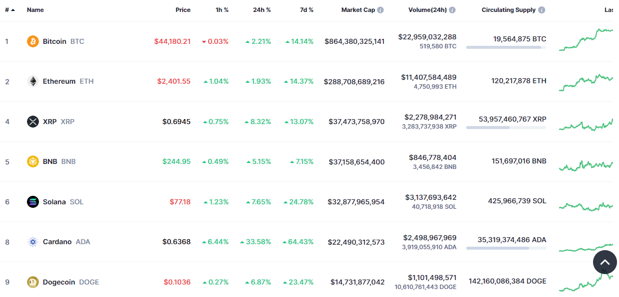Click Bitcoin 1h change 0.03%
Screen dimensions: 619x297
pos(215,41)
